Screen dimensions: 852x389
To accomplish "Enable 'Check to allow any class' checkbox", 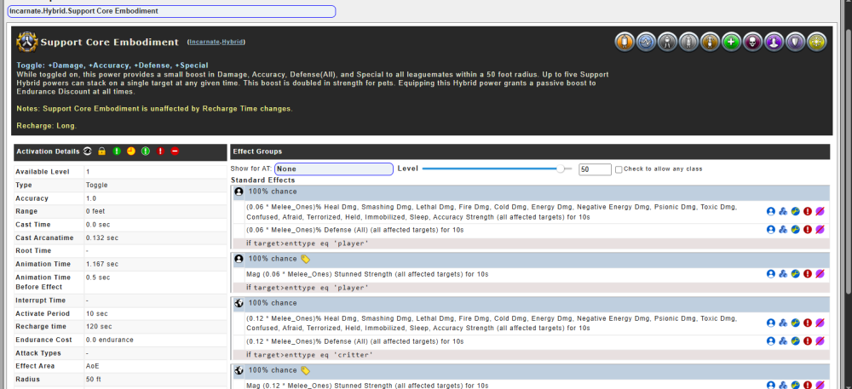I will pos(619,169).
